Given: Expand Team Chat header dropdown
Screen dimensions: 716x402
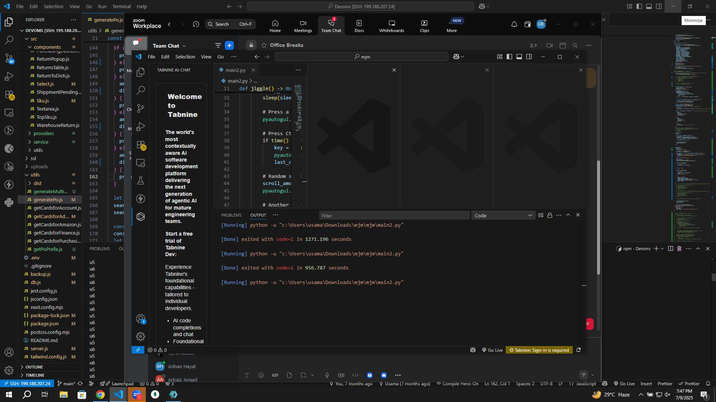Looking at the screenshot, I should pyautogui.click(x=184, y=46).
